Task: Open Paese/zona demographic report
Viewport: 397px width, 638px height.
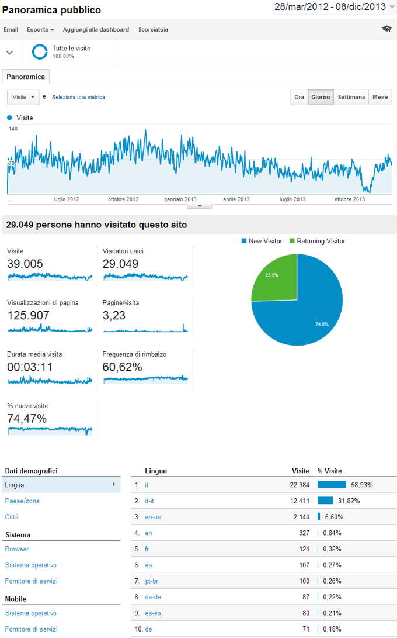Action: click(22, 501)
